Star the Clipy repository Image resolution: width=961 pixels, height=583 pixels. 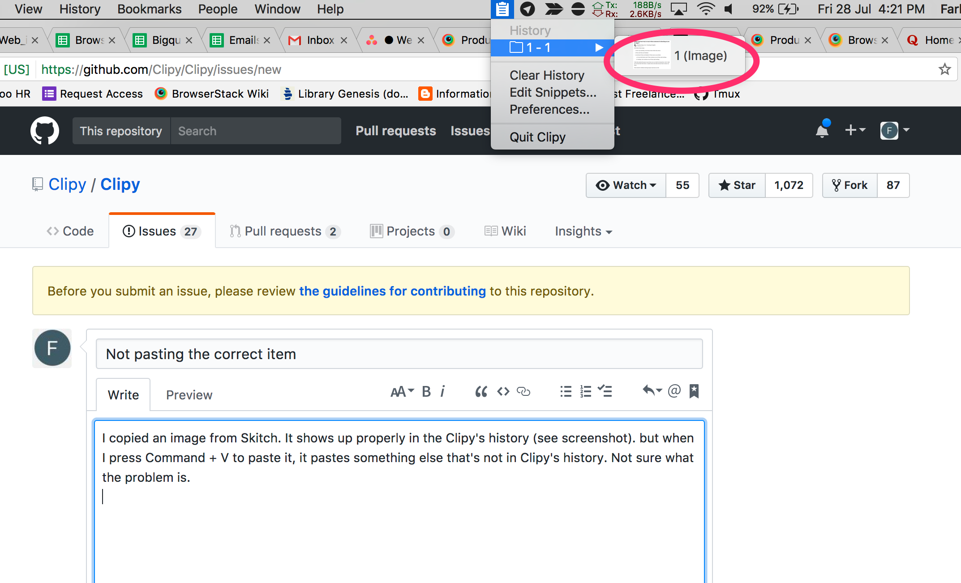(737, 185)
